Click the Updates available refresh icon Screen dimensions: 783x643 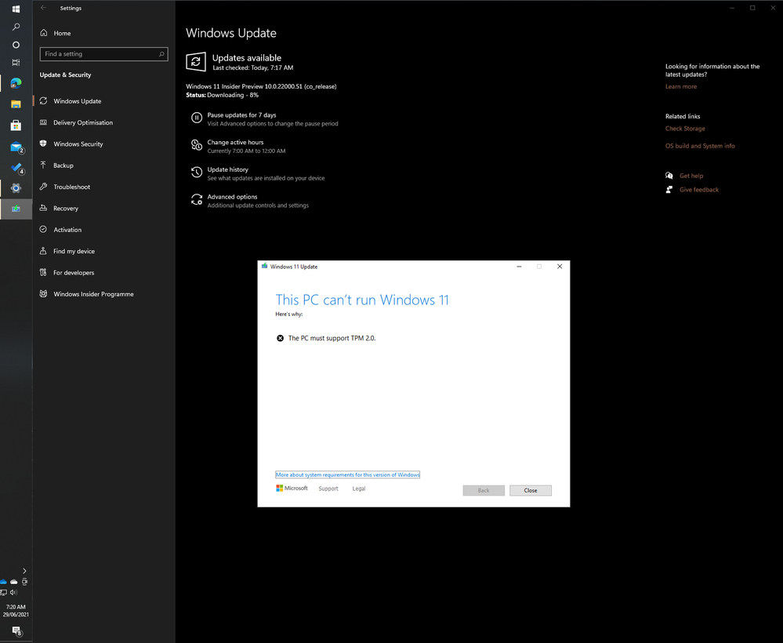(x=196, y=62)
